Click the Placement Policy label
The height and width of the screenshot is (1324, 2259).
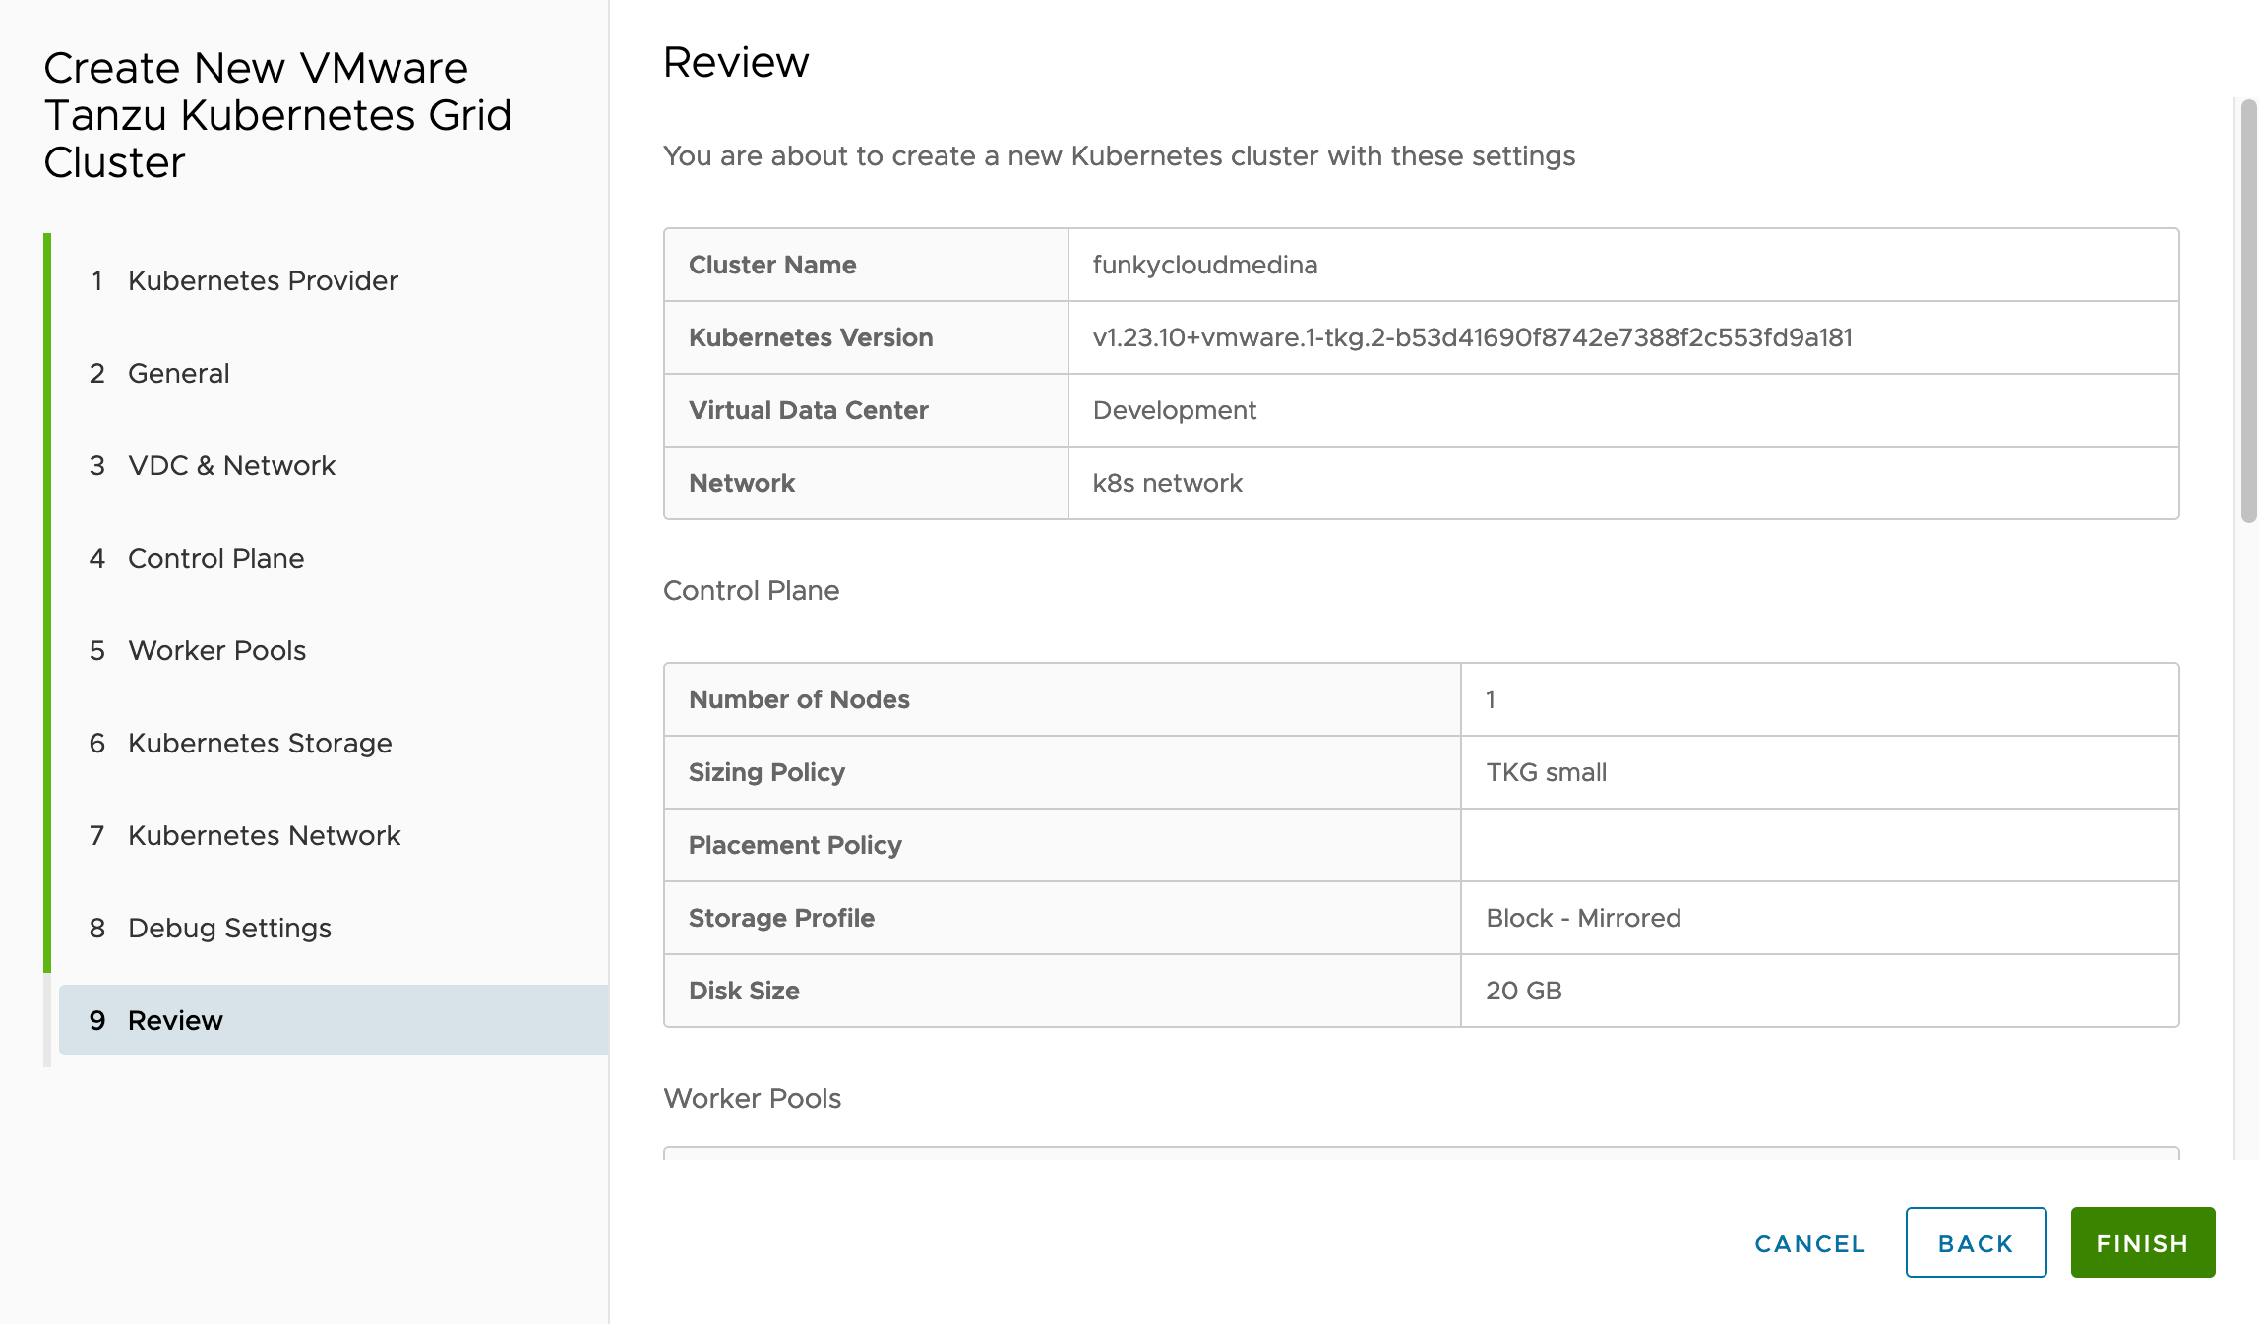(x=795, y=845)
